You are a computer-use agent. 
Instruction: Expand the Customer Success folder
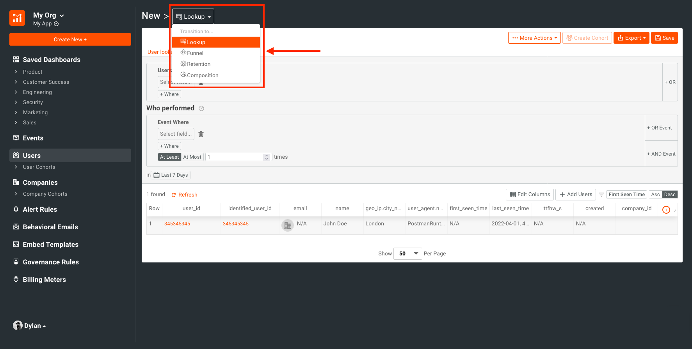click(x=16, y=82)
